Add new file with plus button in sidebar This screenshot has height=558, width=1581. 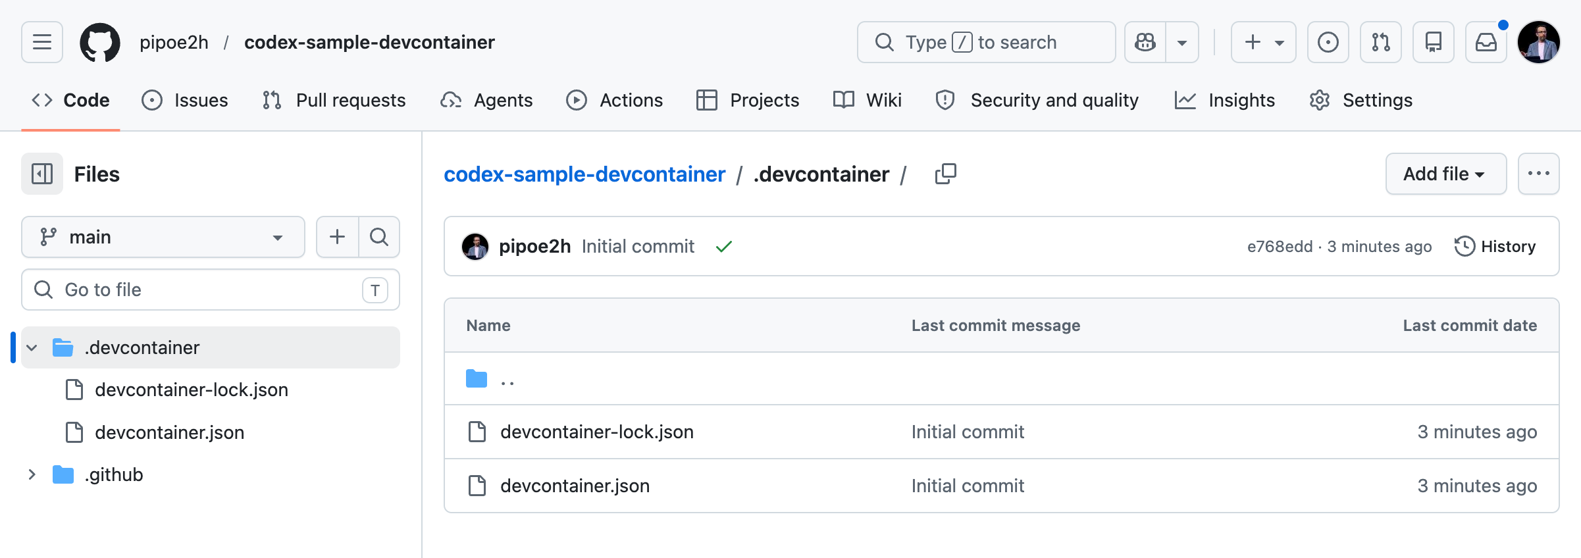point(337,237)
